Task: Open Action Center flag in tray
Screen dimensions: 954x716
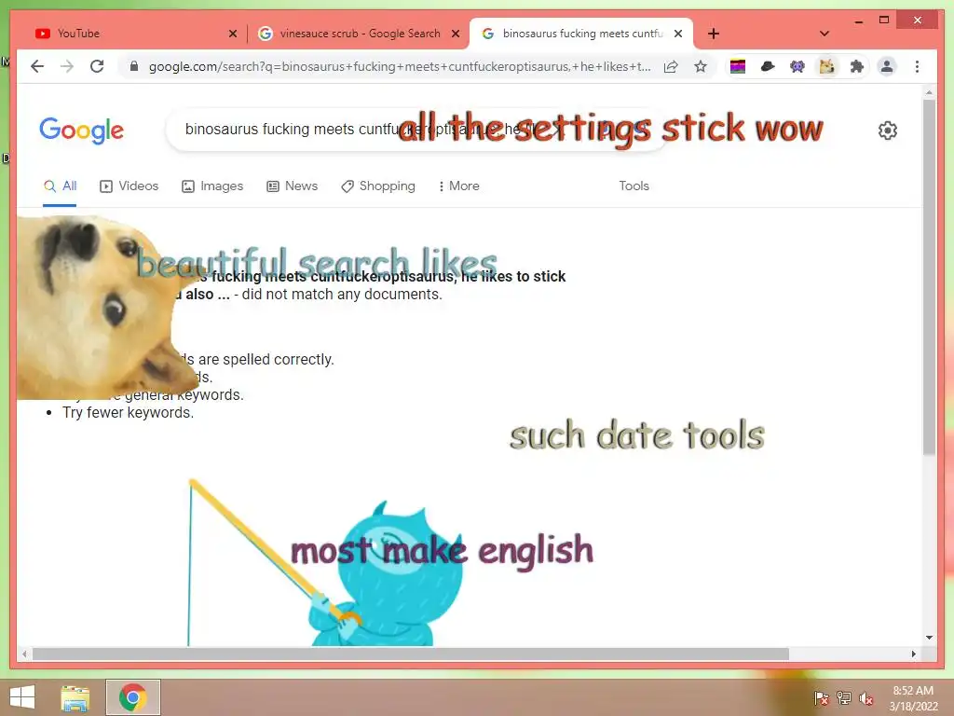Action: click(x=821, y=698)
